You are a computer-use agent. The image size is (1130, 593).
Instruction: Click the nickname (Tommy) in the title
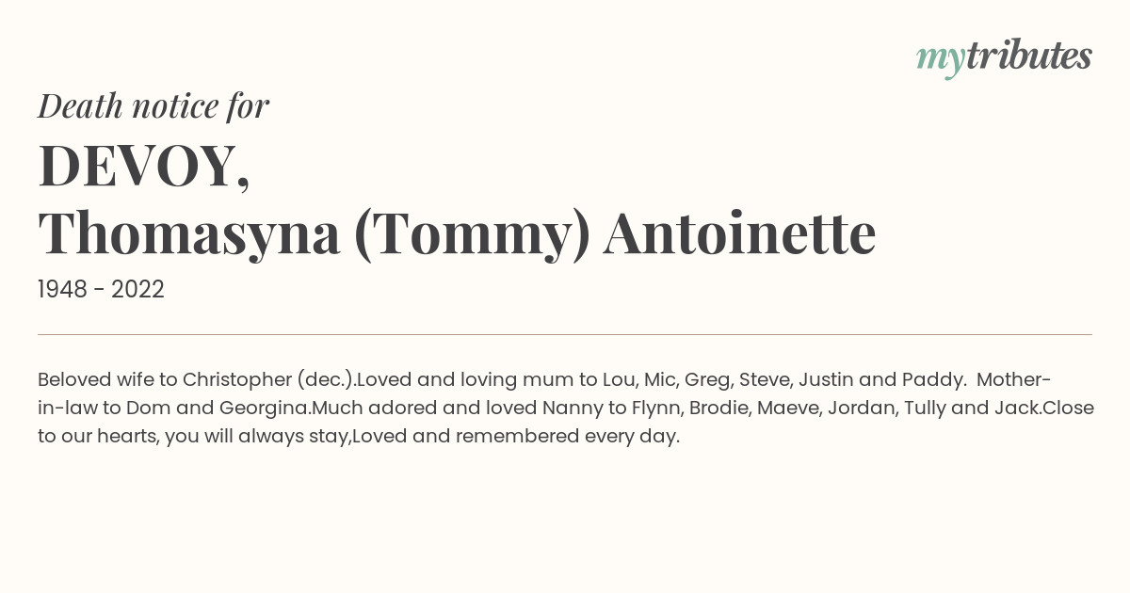pos(471,233)
